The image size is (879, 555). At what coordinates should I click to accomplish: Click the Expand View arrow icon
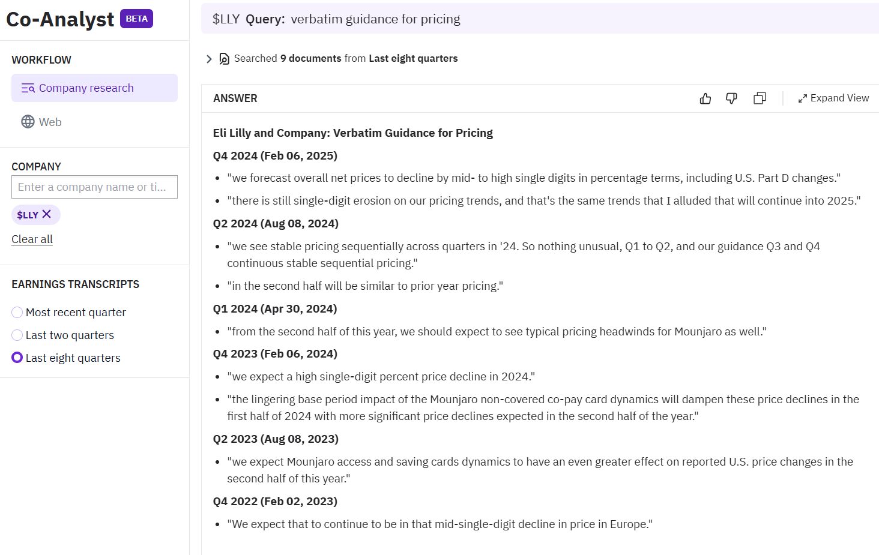coord(802,98)
